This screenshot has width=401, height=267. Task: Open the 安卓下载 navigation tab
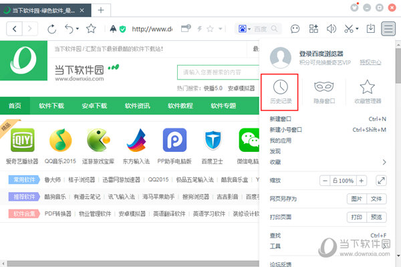(94, 106)
